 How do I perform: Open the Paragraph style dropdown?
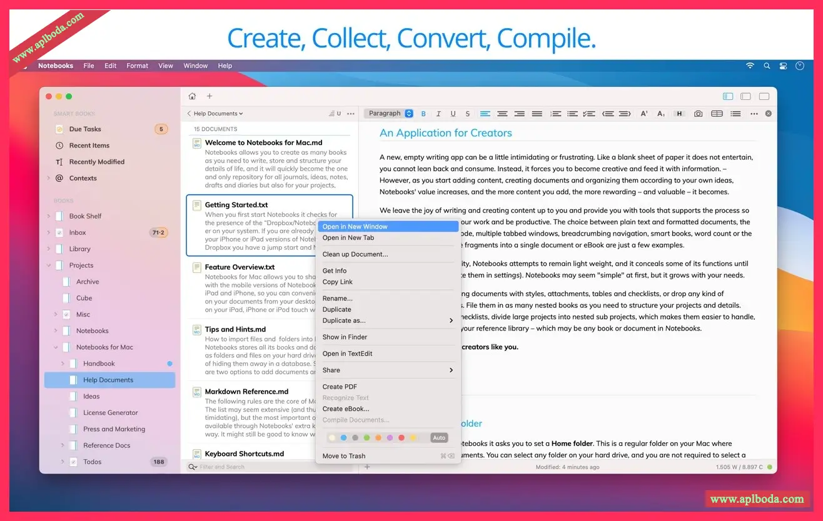(x=388, y=114)
